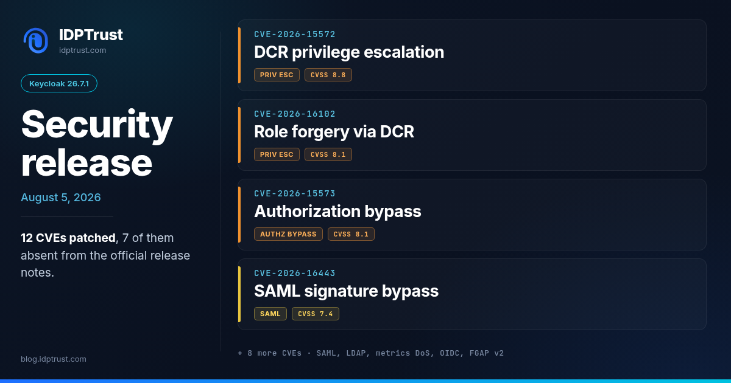Click the CVE-2026-16443 identifier
This screenshot has height=383, width=731.
pyautogui.click(x=295, y=274)
